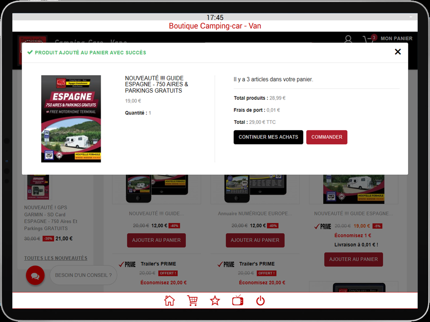Add 12,00 € Nouveauté Guide to cart

pos(157,240)
